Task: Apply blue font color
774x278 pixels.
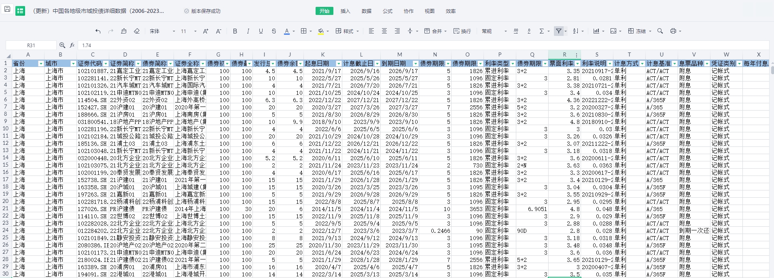Action: point(287,31)
